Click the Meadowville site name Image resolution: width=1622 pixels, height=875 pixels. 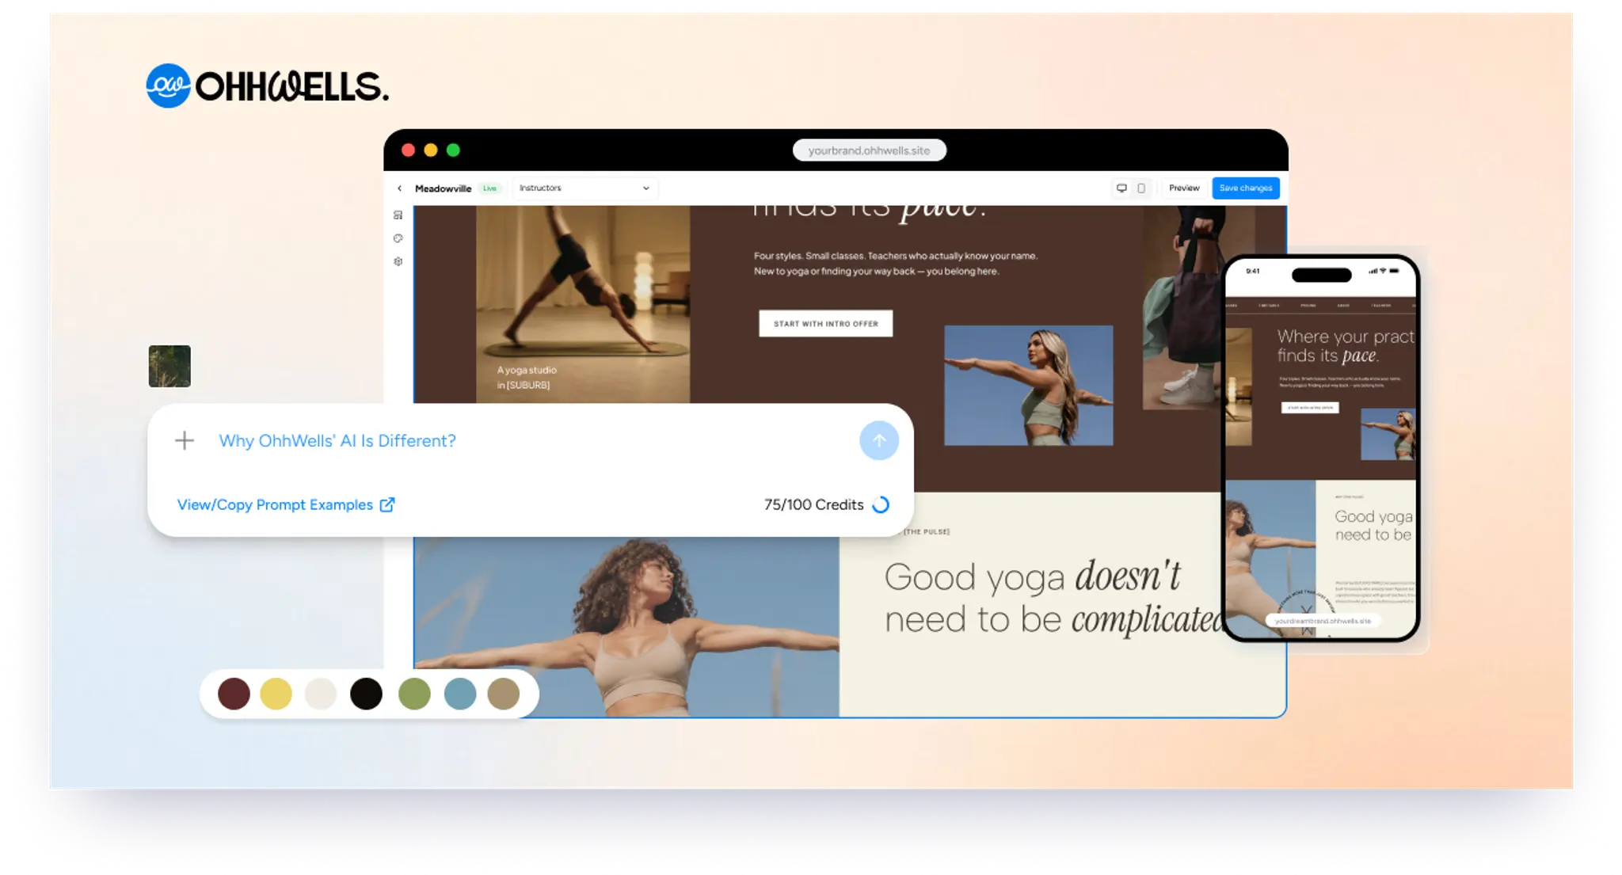(x=443, y=188)
